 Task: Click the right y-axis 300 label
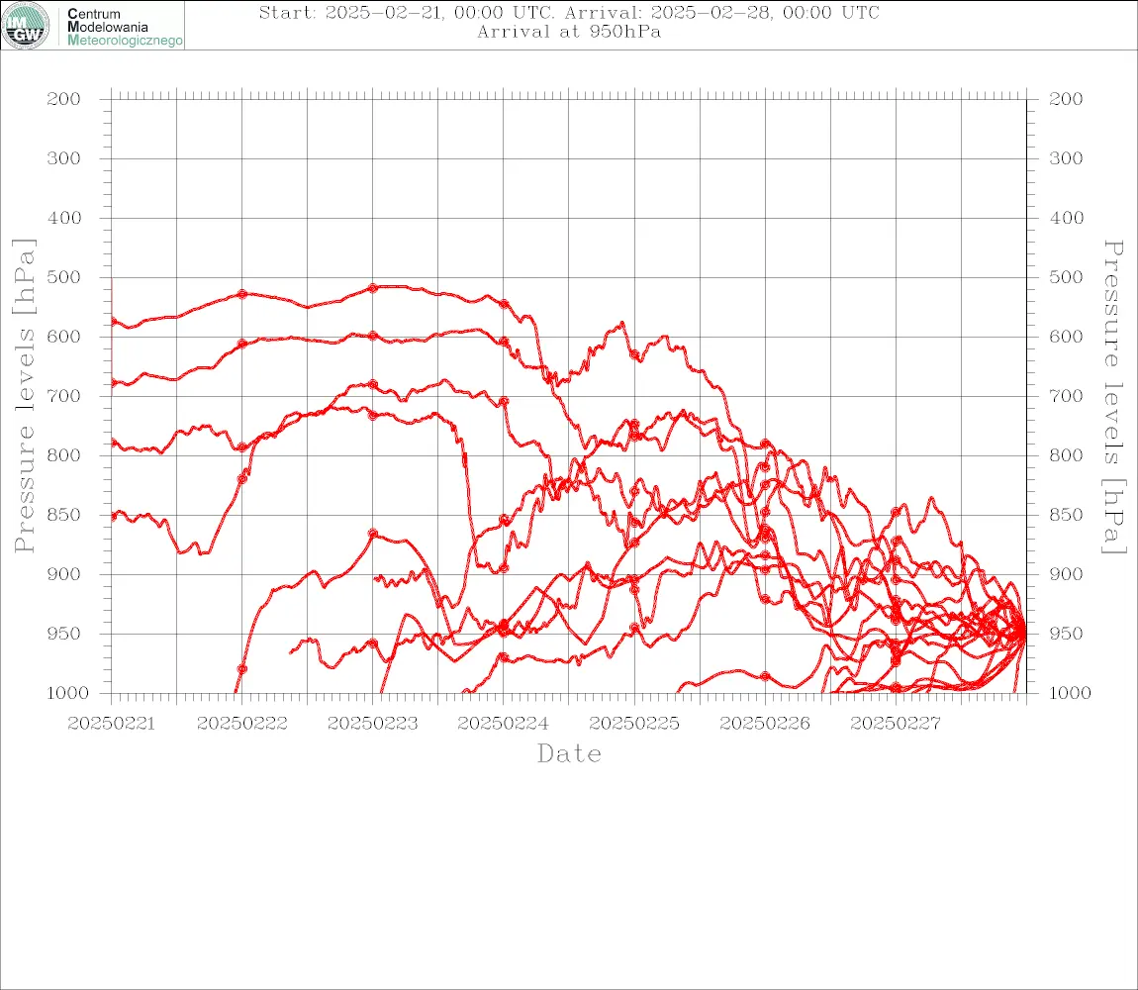pos(1066,158)
